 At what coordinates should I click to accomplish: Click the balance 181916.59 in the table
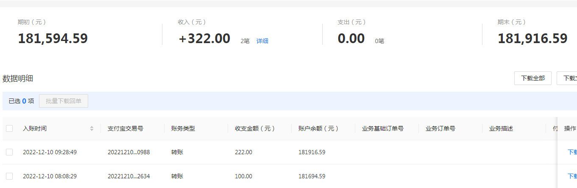click(312, 152)
